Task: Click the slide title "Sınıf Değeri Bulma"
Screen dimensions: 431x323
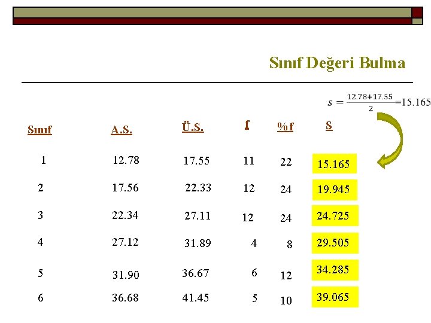Action: [337, 63]
